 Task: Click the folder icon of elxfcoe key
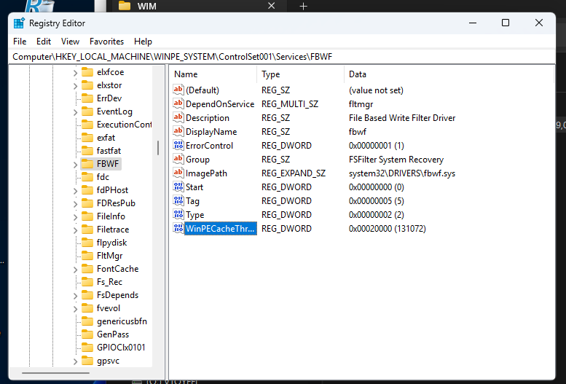pyautogui.click(x=87, y=72)
